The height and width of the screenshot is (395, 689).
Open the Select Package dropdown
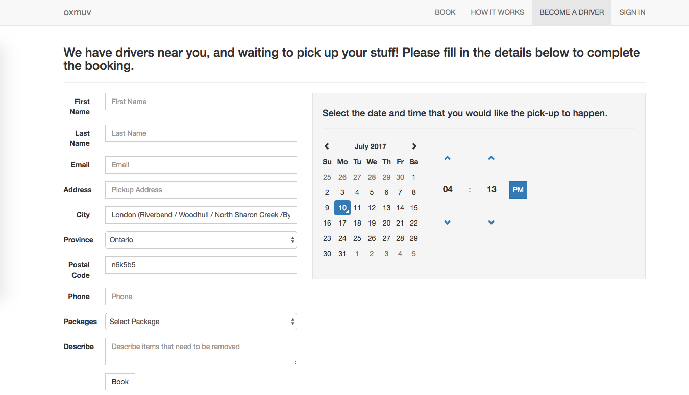point(201,322)
